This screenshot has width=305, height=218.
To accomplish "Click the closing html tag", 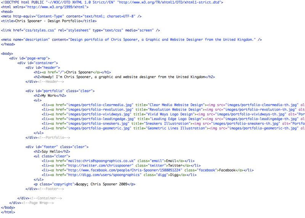I will [8, 212].
